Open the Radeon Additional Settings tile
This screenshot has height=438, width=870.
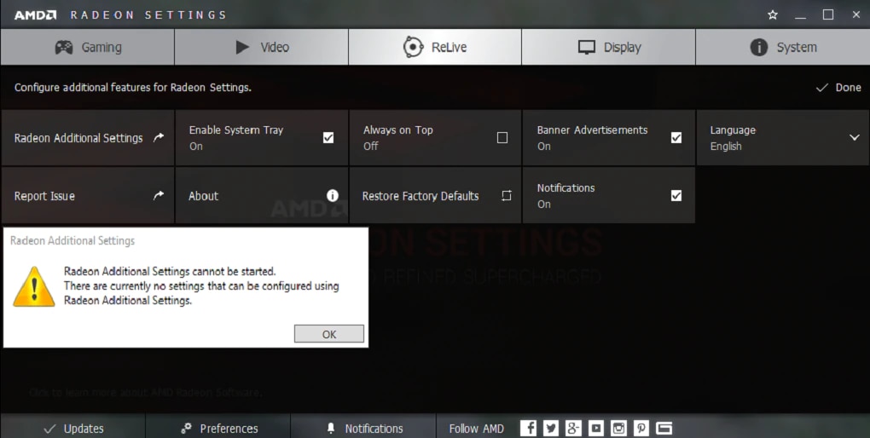(88, 138)
